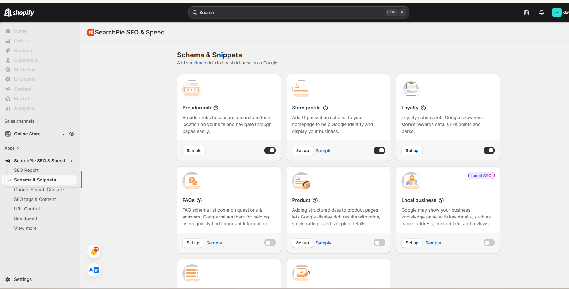Viewport: 569px width, 289px height.
Task: Click the Loyalty help question mark icon
Action: (423, 108)
